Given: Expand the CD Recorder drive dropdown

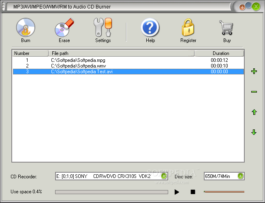Looking at the screenshot, I should [164, 176].
